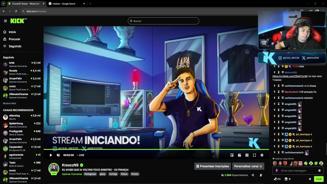This screenshot has width=327, height=184.
Task: Open the Carpentieri recommended channel
Action: coord(22,148)
